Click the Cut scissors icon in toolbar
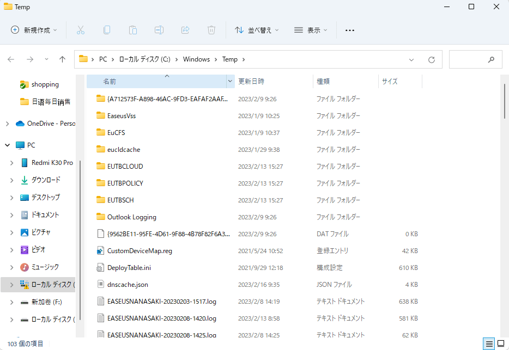Viewport: 509px width, 350px height. pyautogui.click(x=81, y=30)
